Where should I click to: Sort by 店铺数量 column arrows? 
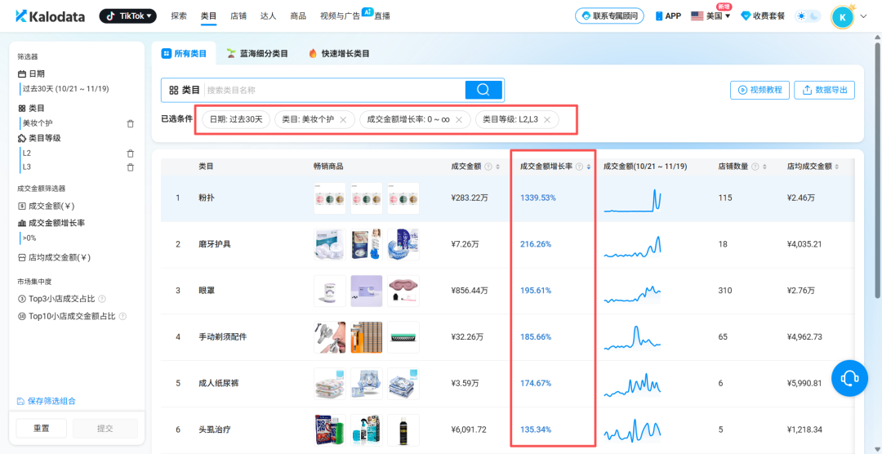pyautogui.click(x=764, y=167)
